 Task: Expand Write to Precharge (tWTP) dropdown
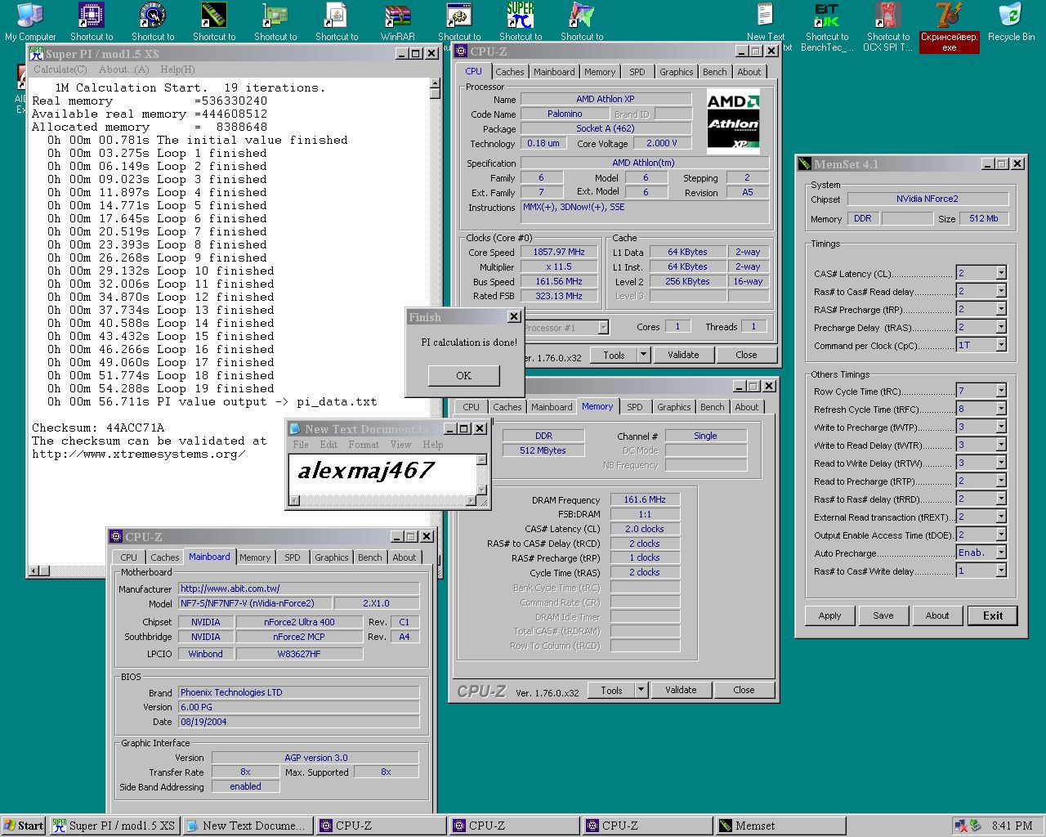tap(1001, 427)
